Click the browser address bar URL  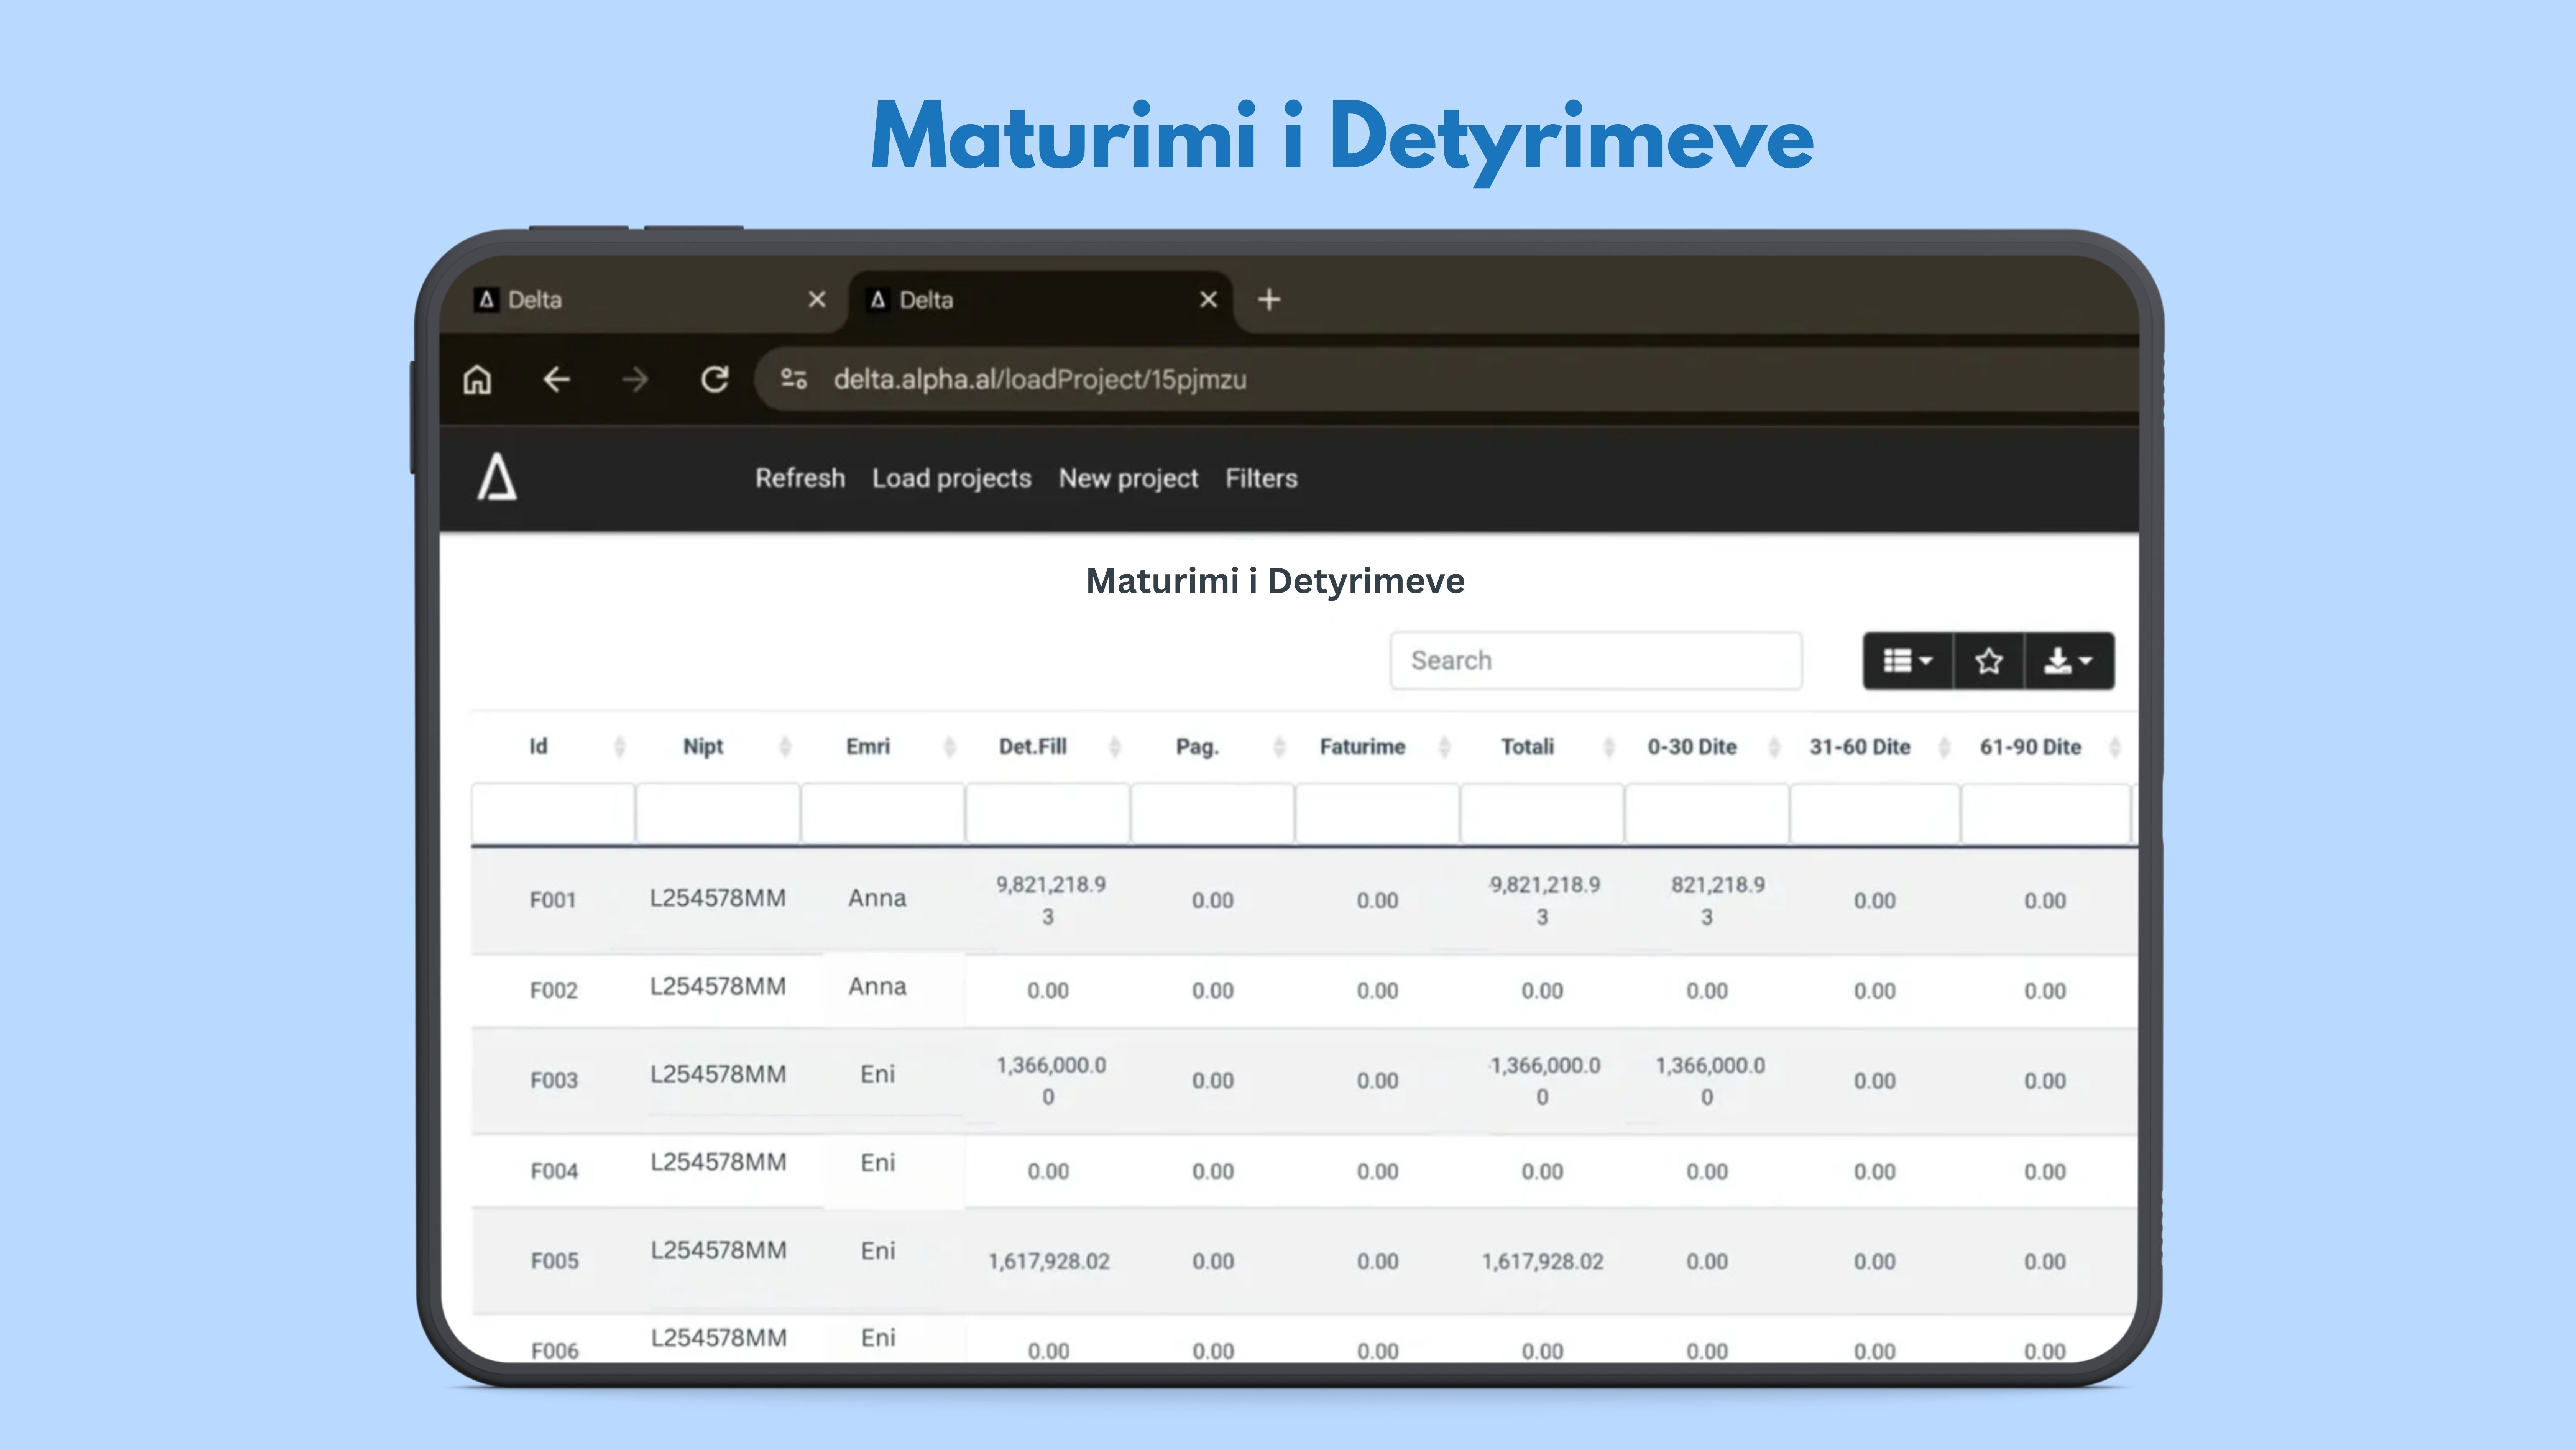coord(1040,380)
